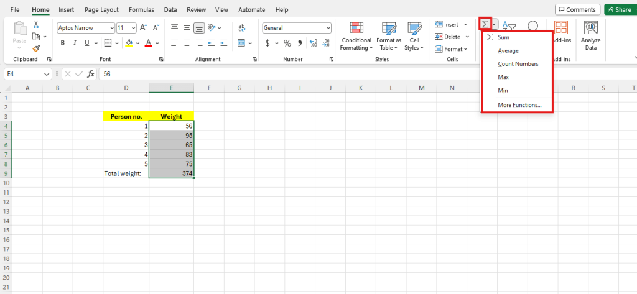637x294 pixels.
Task: Apply percent style to the selection
Action: coord(287,43)
